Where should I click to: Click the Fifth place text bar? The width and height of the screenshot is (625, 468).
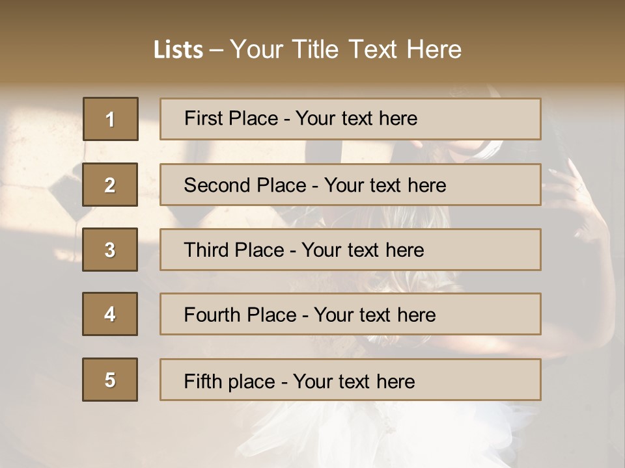tap(350, 380)
